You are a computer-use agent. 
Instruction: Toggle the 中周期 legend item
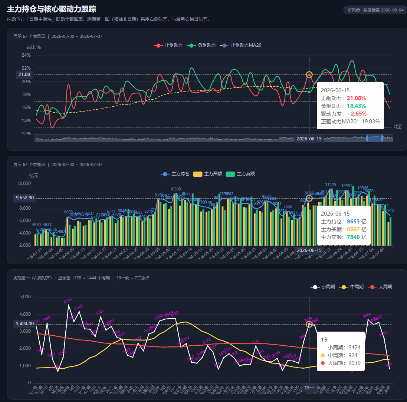(x=351, y=287)
